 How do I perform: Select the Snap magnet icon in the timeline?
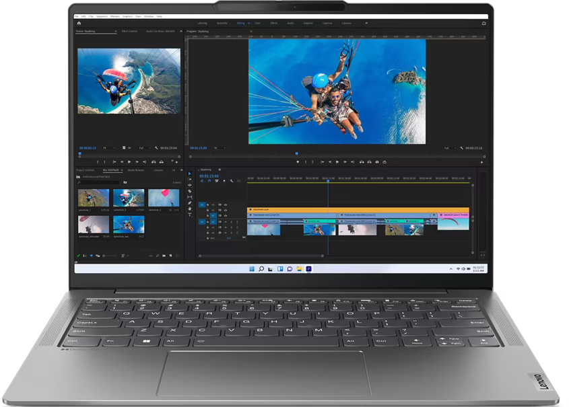210,181
